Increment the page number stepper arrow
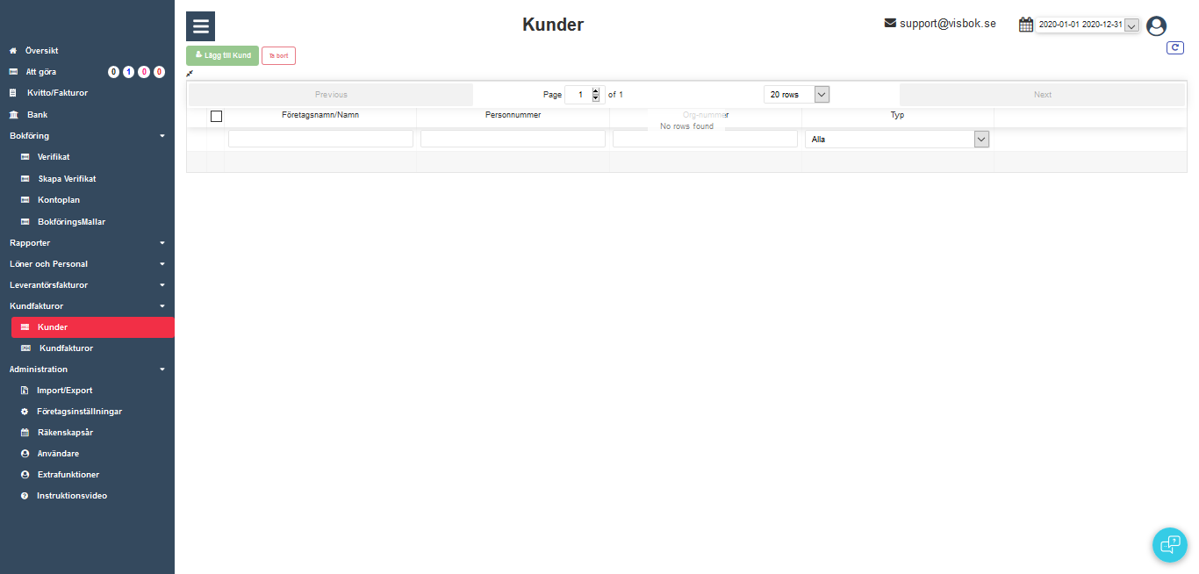Screen dimensions: 1199x574 click(596, 91)
